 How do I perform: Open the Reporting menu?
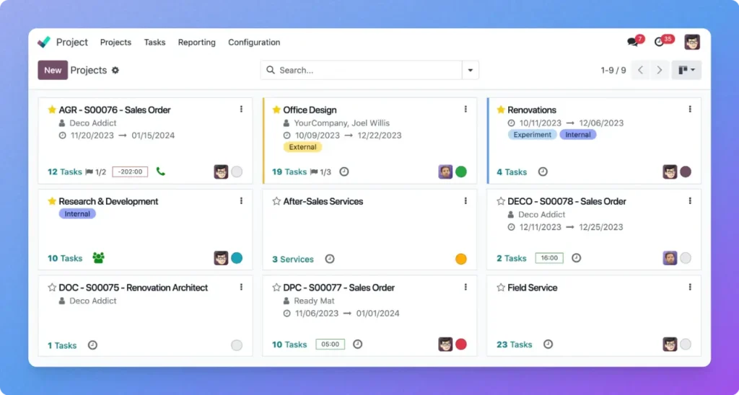[x=196, y=43]
